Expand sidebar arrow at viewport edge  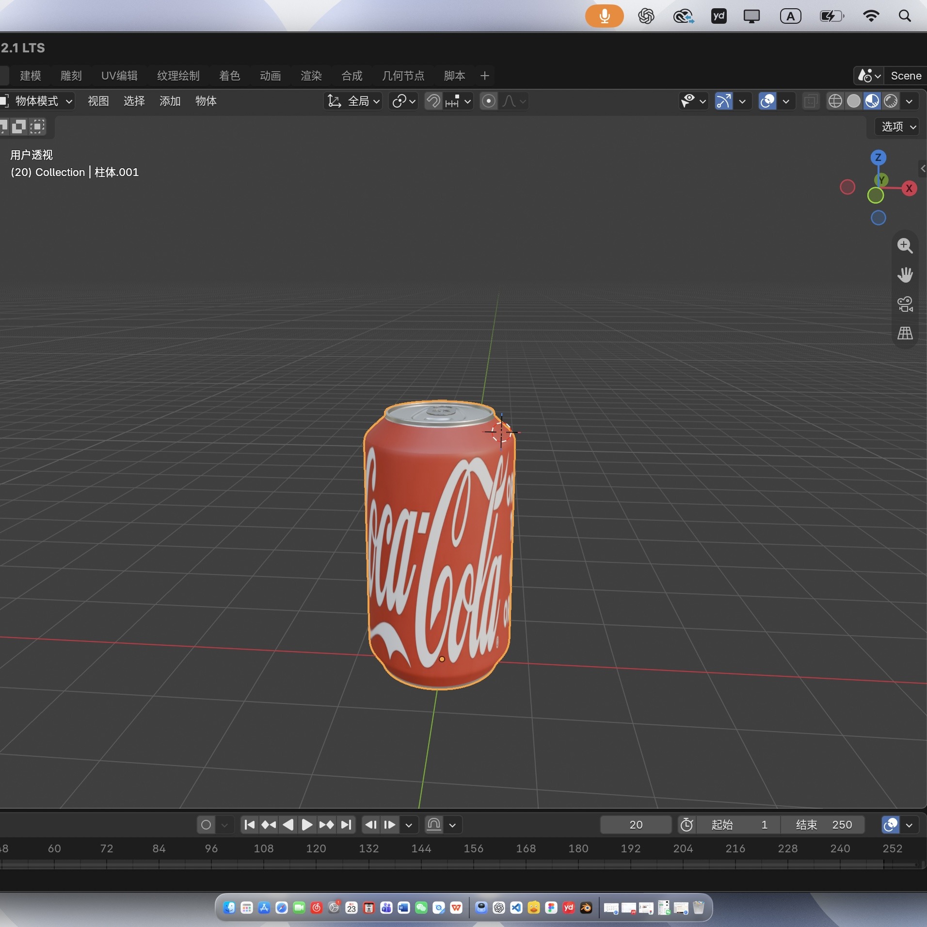[x=923, y=169]
